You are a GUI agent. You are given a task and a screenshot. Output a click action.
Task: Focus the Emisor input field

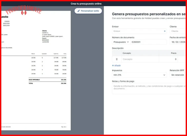pos(139,31)
